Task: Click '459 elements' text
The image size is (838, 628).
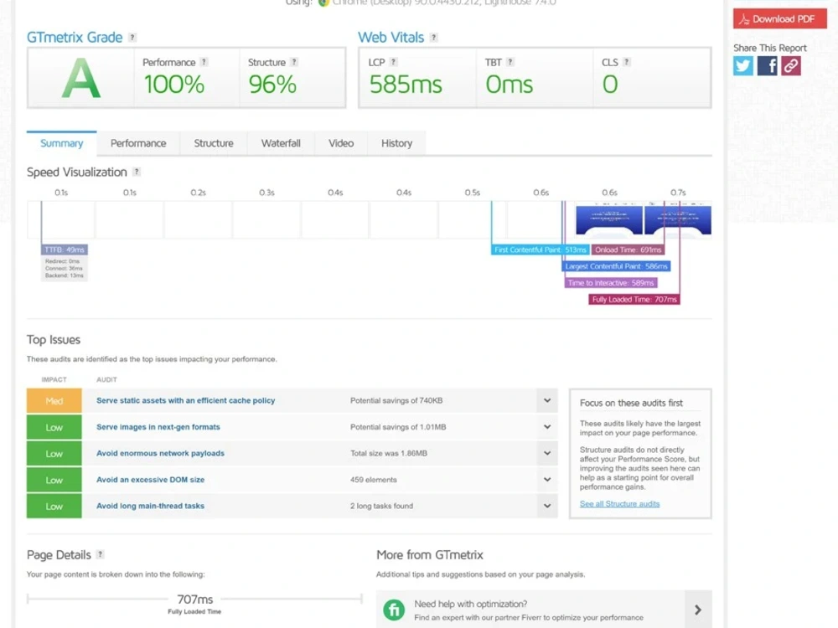Action: (374, 480)
